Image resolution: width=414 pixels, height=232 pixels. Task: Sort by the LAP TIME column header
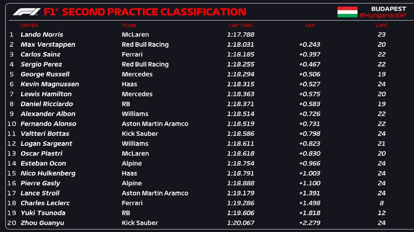(241, 25)
